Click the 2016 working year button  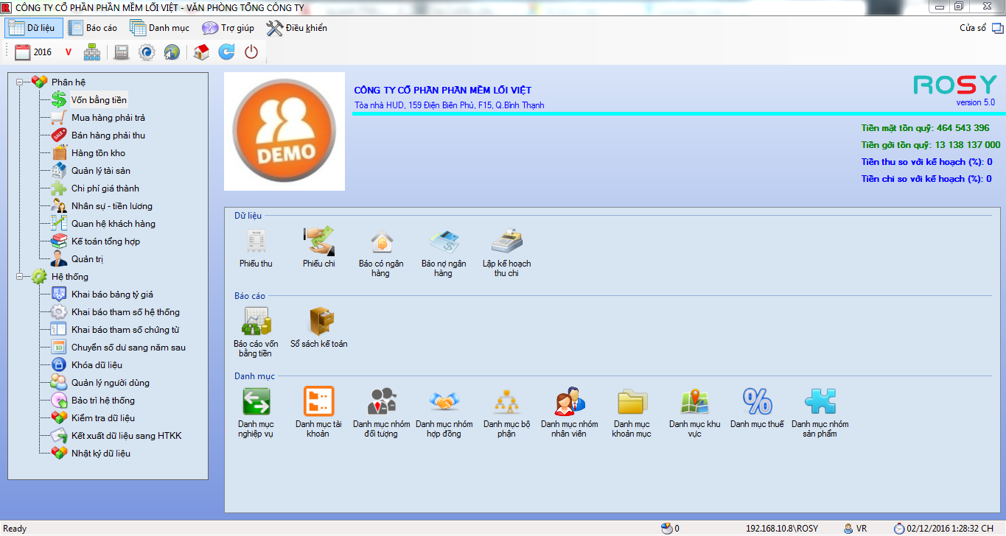point(34,52)
